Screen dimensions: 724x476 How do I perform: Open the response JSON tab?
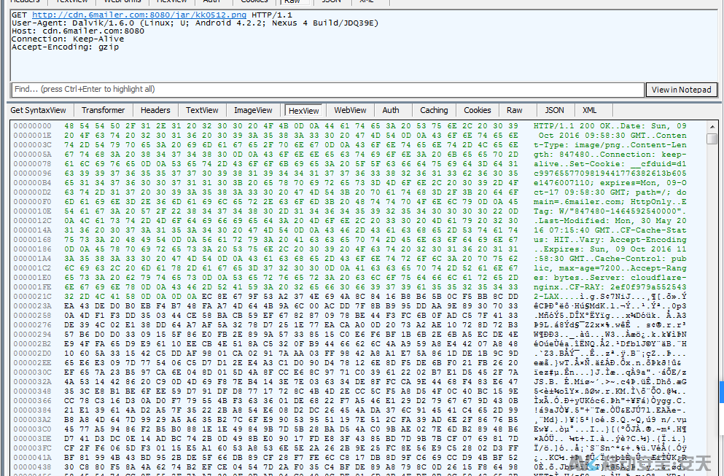[555, 110]
